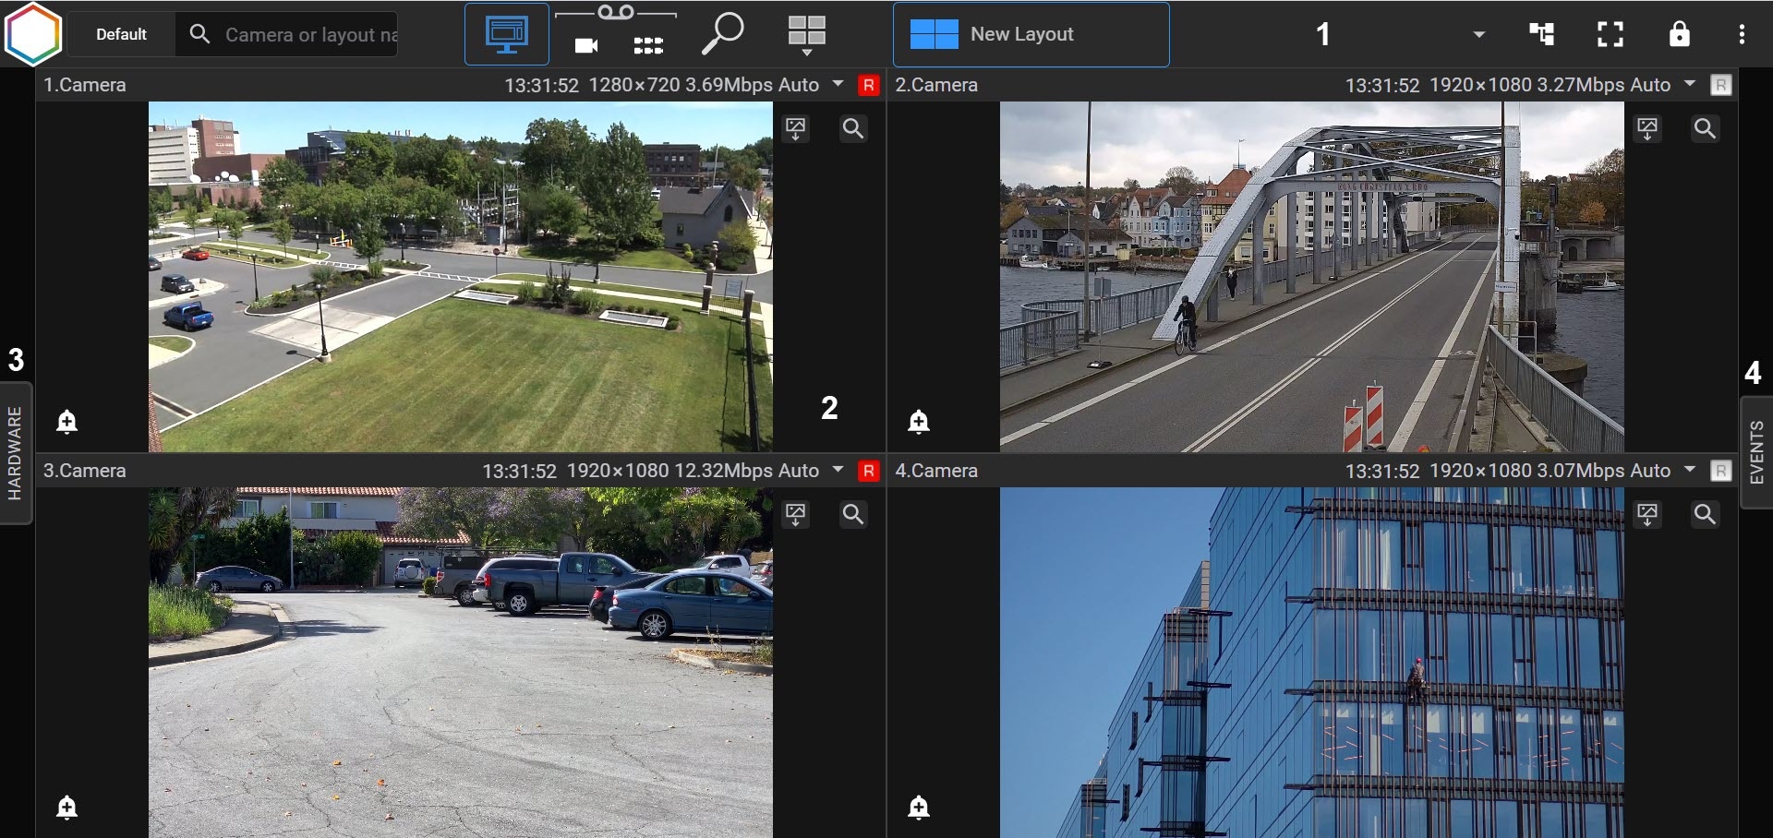This screenshot has width=1773, height=838.
Task: Export frame from 2.Camera view
Action: (x=1647, y=128)
